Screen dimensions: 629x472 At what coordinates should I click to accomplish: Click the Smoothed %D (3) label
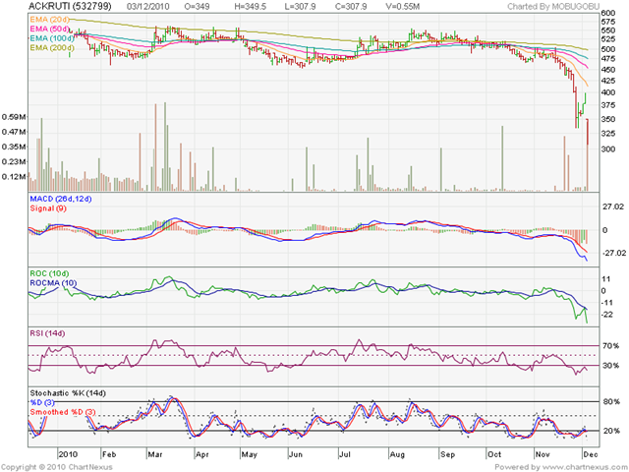tap(63, 412)
